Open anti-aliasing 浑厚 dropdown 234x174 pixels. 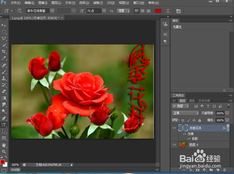(123, 11)
